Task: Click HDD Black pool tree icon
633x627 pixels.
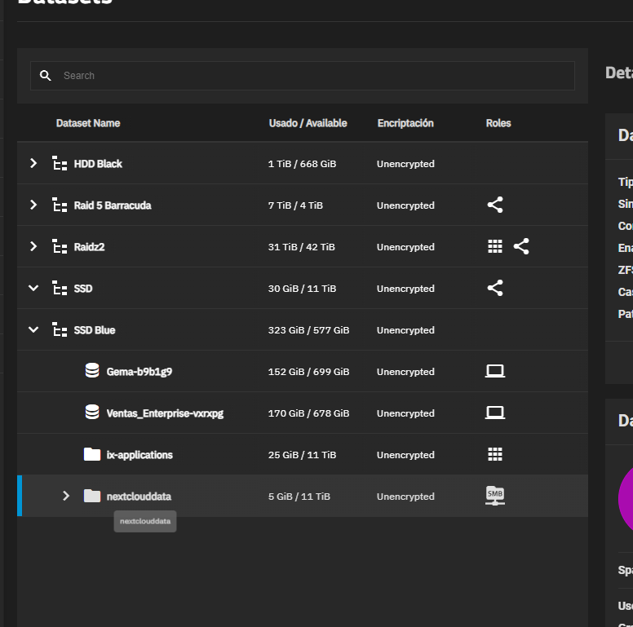Action: pos(60,163)
